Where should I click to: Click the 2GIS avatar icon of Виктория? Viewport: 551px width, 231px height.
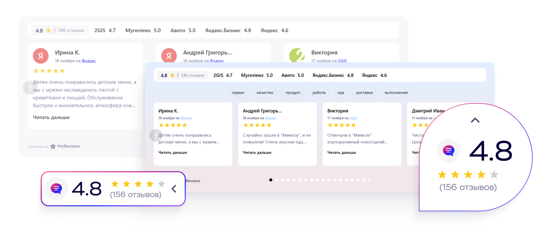297,55
